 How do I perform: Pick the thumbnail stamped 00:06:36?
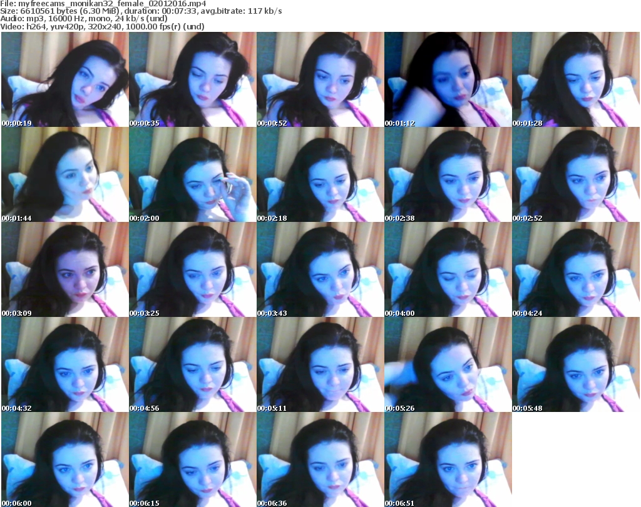(320, 459)
